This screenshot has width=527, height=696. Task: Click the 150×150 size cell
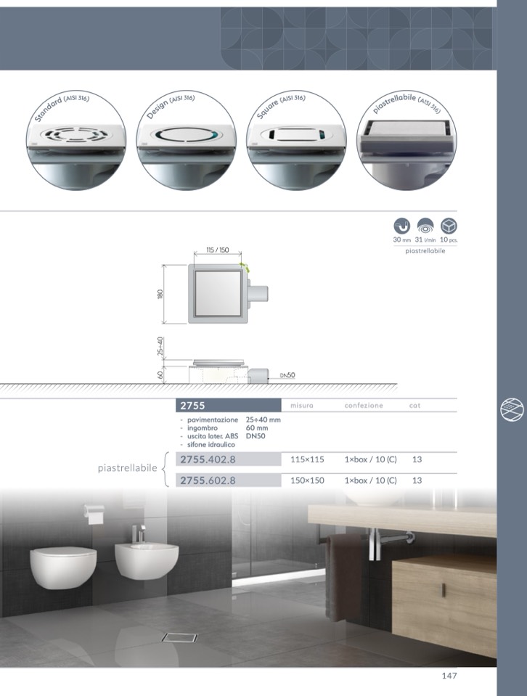tap(307, 480)
